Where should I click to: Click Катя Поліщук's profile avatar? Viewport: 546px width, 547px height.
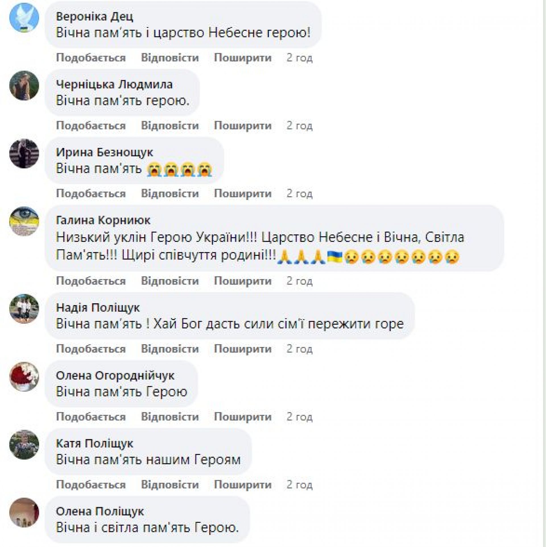point(24,445)
